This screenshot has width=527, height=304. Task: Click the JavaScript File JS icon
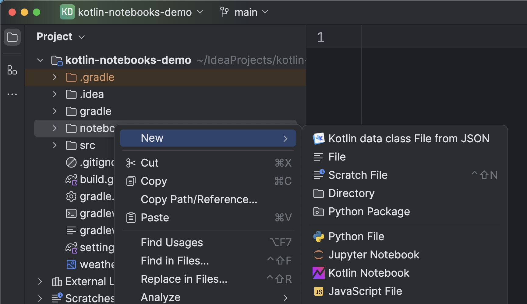[319, 292]
